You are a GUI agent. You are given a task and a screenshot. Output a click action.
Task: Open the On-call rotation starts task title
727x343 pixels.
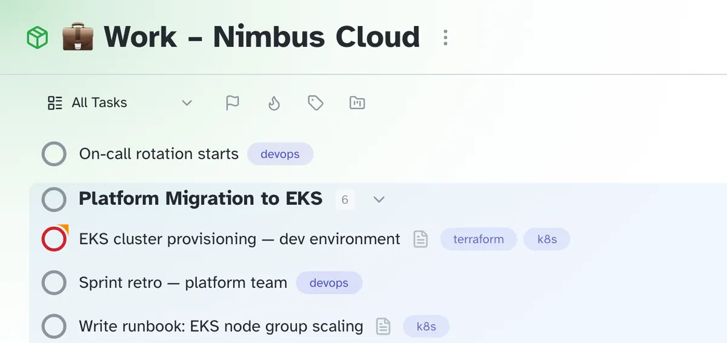[159, 154]
